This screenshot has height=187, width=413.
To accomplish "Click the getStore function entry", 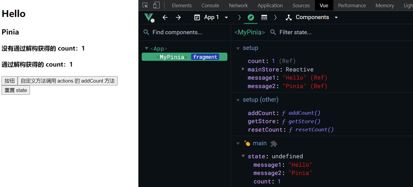I will click(284, 121).
